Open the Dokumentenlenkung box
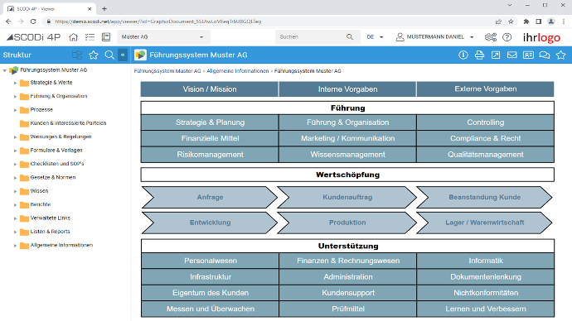This screenshot has height=321, width=572. pos(486,276)
